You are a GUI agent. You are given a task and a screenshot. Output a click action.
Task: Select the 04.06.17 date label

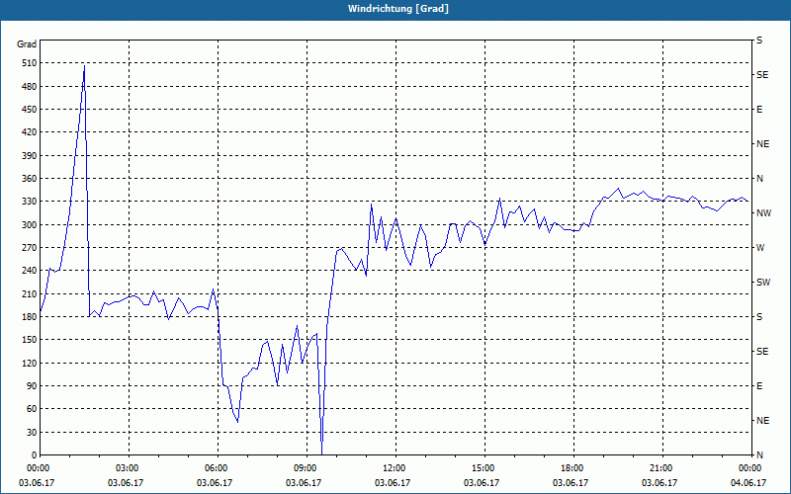pyautogui.click(x=748, y=483)
